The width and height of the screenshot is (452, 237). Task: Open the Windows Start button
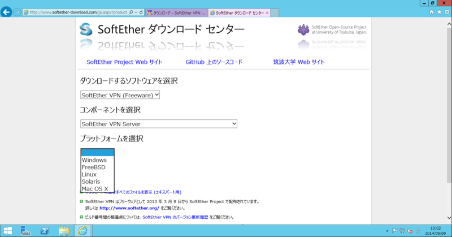coord(7,231)
